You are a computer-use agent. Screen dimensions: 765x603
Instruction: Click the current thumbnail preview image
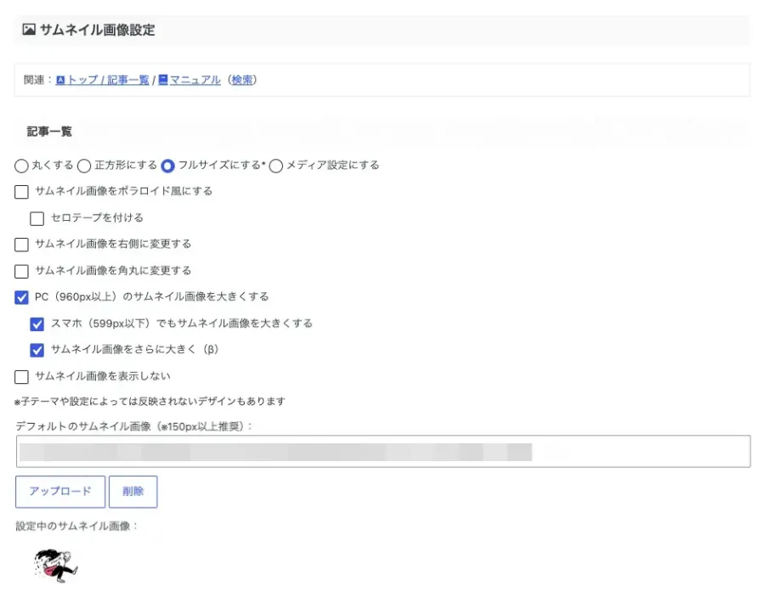55,566
